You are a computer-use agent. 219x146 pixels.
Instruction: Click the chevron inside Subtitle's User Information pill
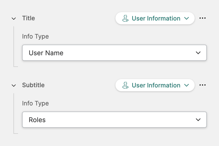coord(187,85)
